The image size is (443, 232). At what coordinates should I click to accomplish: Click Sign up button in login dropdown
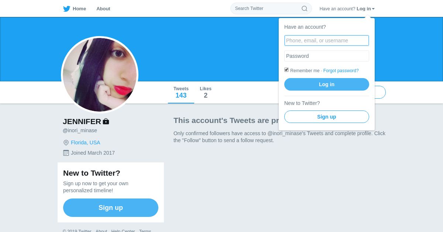point(326,117)
